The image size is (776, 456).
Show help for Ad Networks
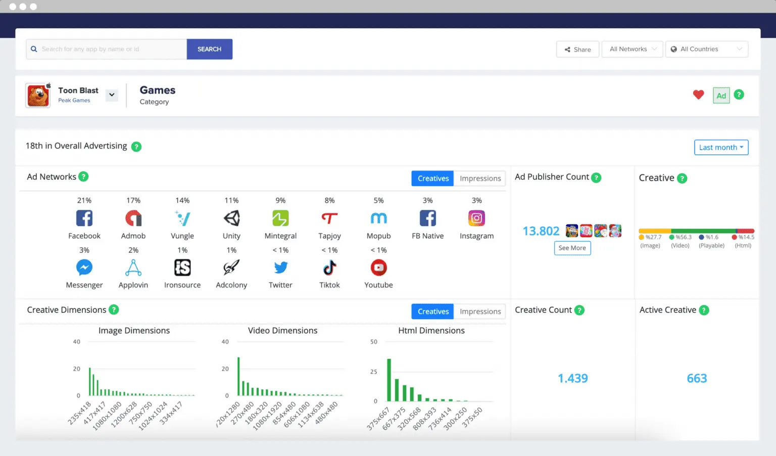tap(84, 176)
